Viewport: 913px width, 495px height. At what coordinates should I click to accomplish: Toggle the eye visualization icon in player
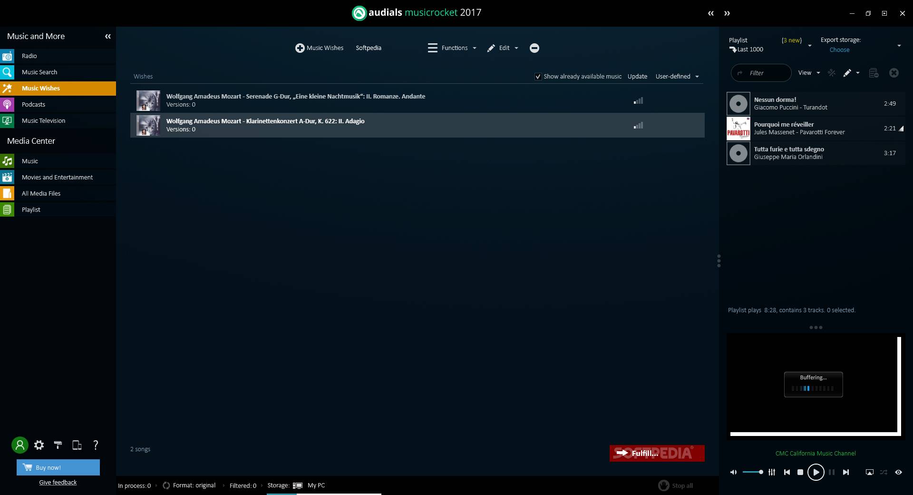898,472
